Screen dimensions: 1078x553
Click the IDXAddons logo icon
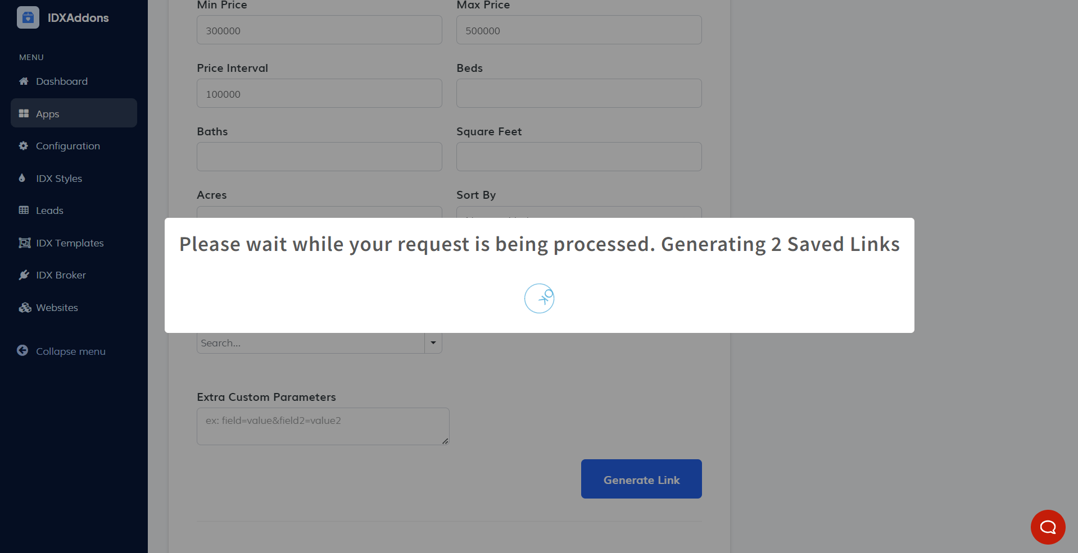28,17
